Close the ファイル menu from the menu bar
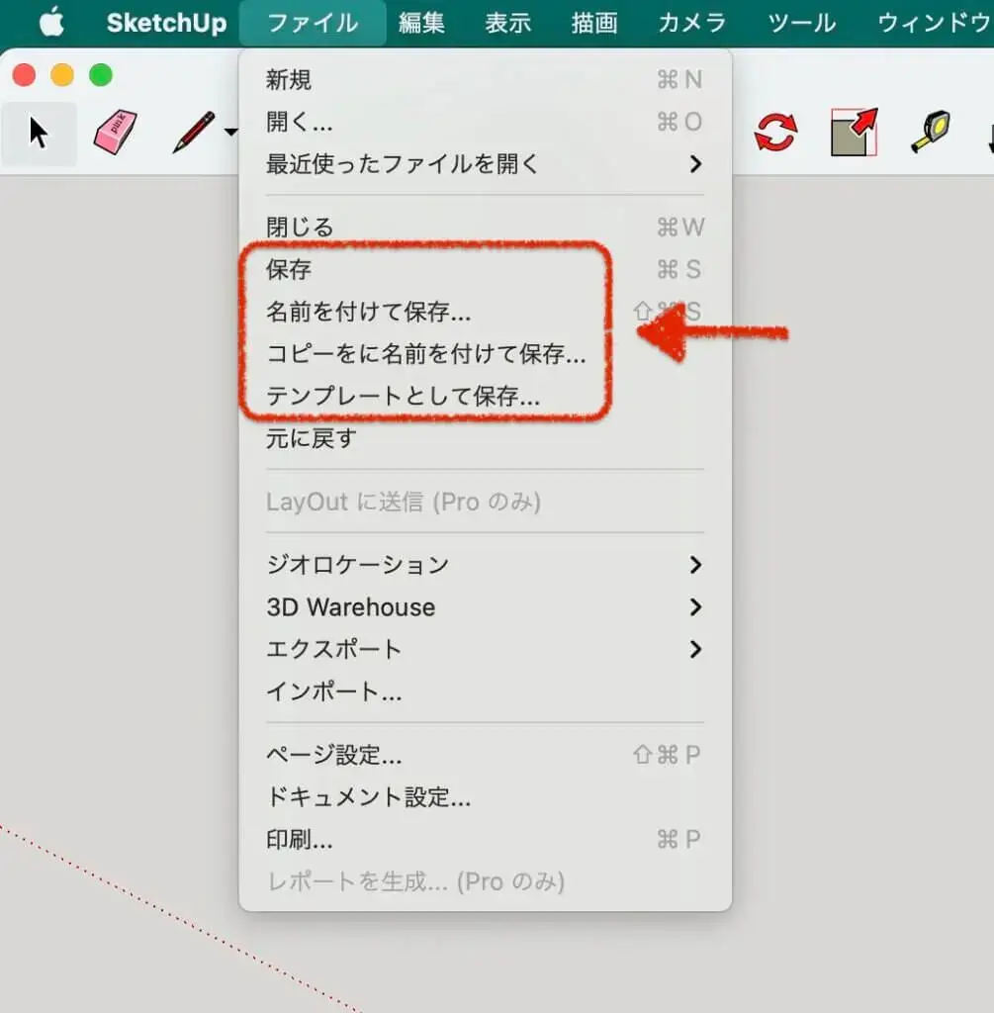 tap(313, 23)
